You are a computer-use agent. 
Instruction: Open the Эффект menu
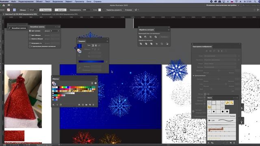click(69, 2)
